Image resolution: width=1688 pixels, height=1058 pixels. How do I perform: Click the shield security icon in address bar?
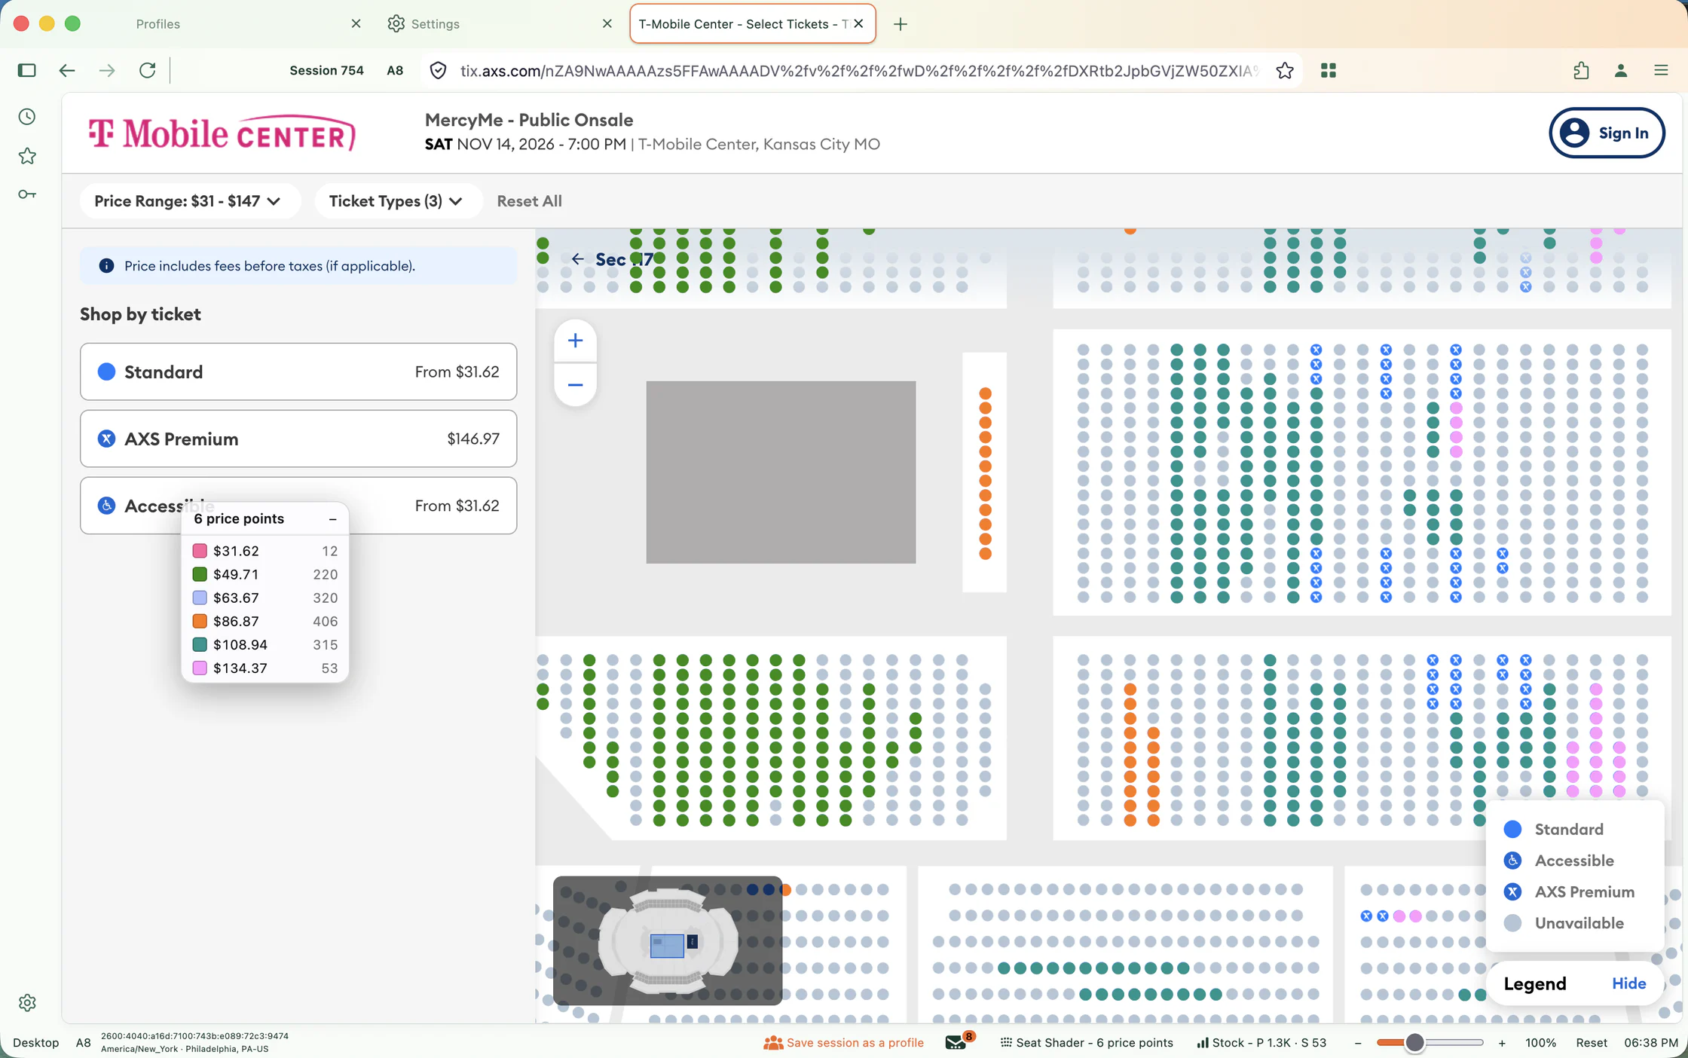(x=438, y=70)
